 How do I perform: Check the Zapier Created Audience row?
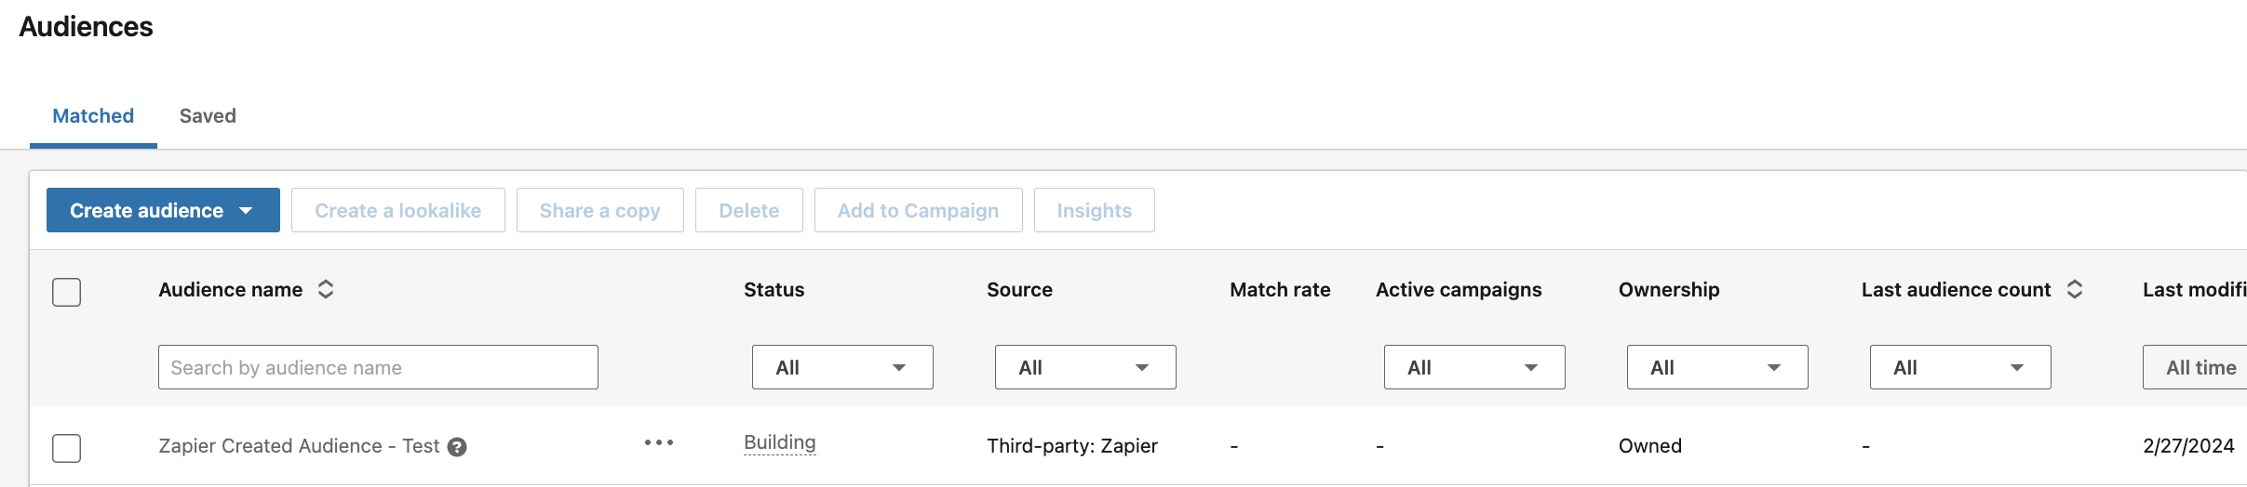pos(67,448)
